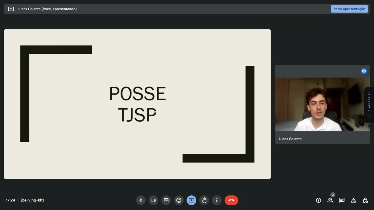Raise your hand
This screenshot has width=374, height=210.
(204, 200)
